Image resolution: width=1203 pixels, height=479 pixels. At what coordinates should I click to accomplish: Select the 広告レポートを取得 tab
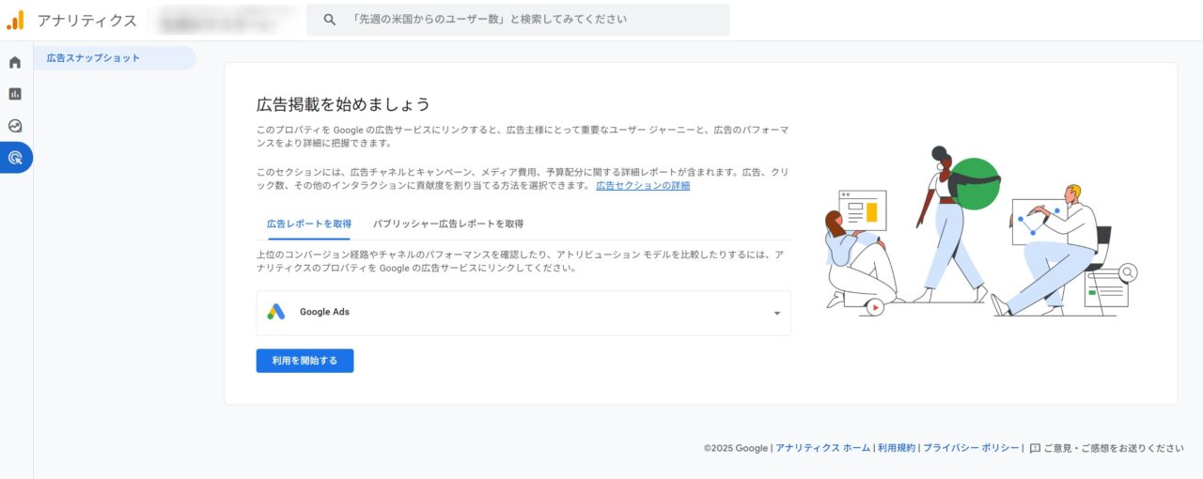pyautogui.click(x=309, y=224)
